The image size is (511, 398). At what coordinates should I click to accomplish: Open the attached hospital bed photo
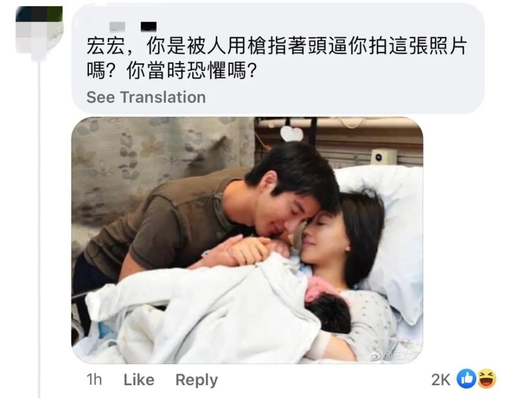(x=247, y=240)
